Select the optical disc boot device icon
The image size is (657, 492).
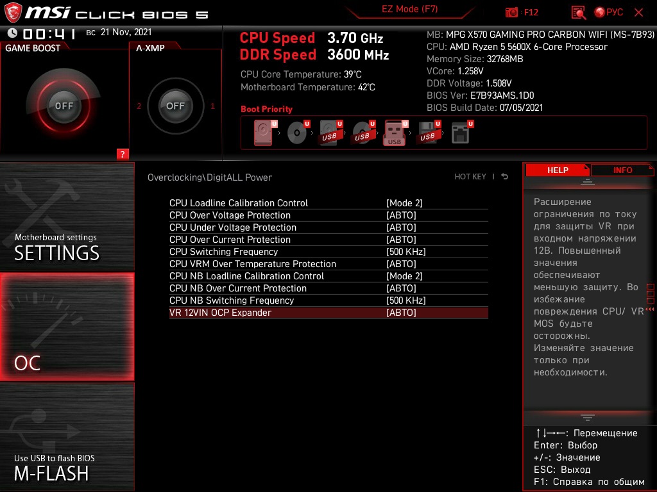[x=298, y=132]
